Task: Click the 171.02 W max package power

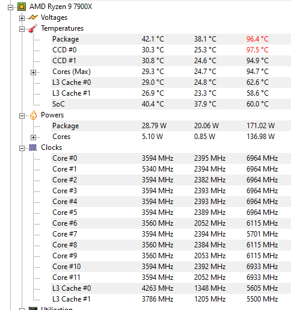Action: (260, 126)
